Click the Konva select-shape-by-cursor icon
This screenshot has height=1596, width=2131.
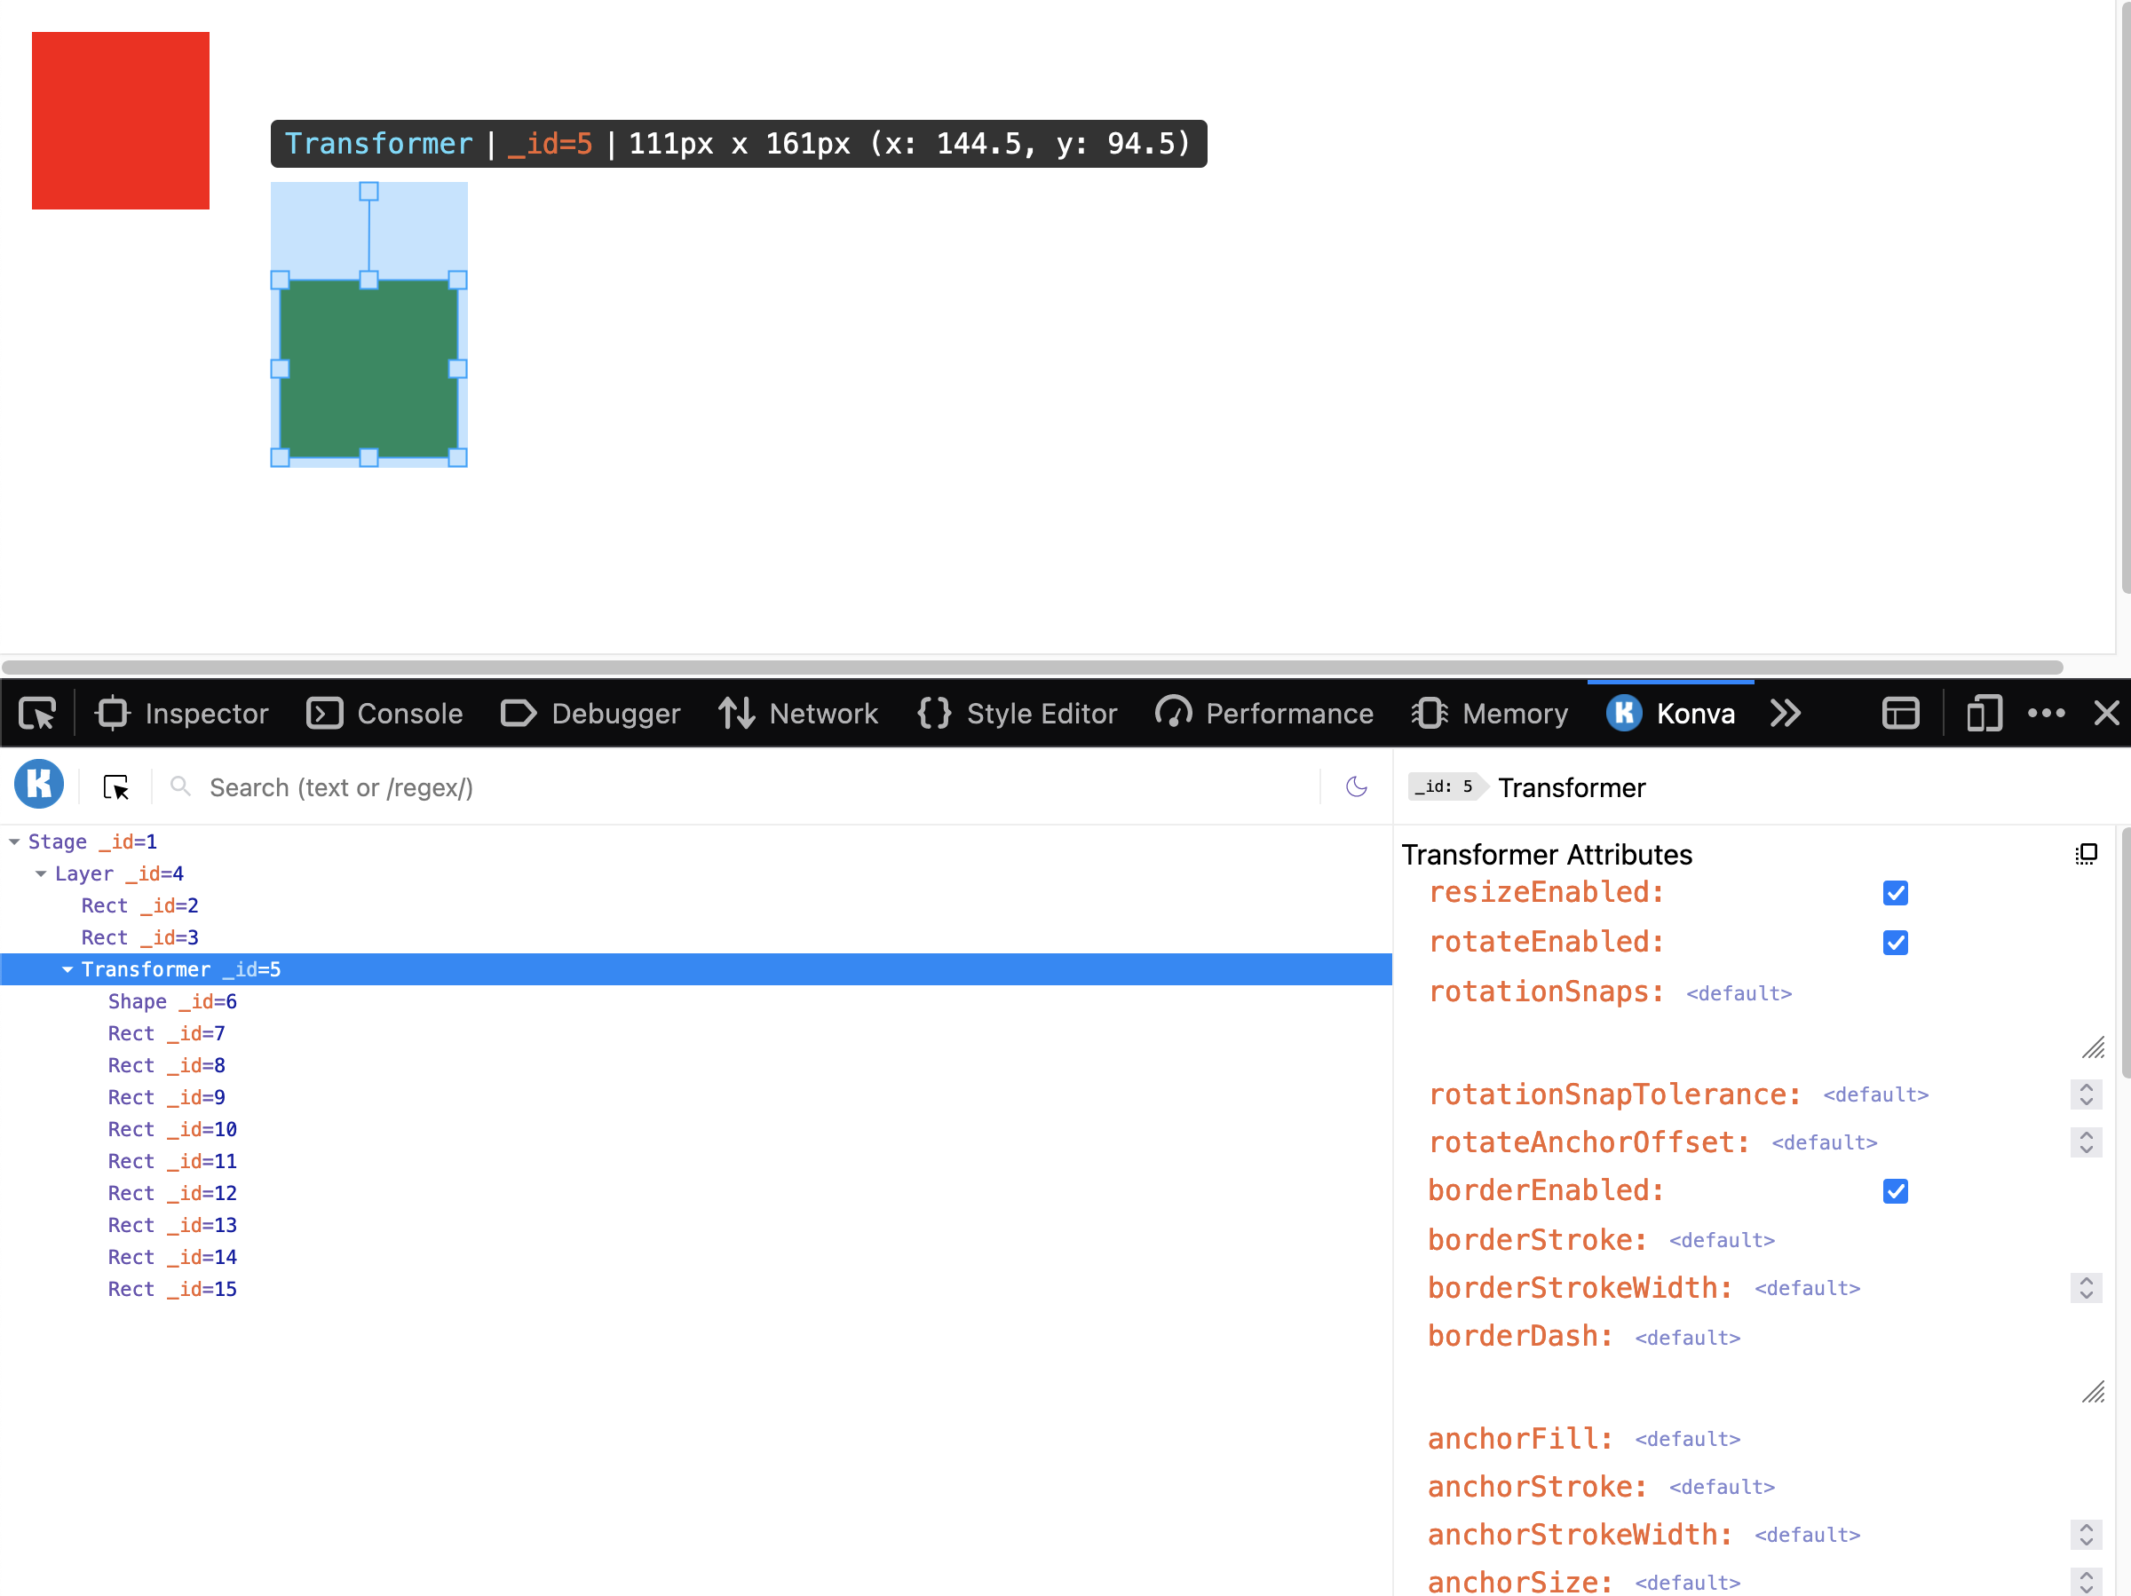(x=115, y=787)
